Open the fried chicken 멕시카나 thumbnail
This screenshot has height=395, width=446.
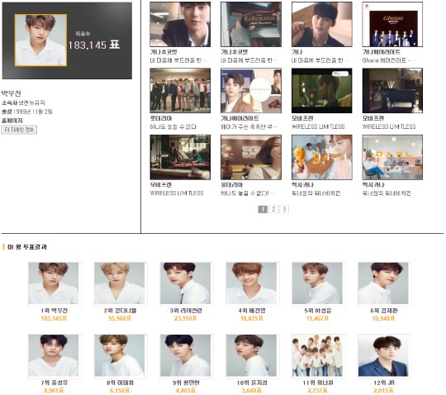pyautogui.click(x=322, y=157)
